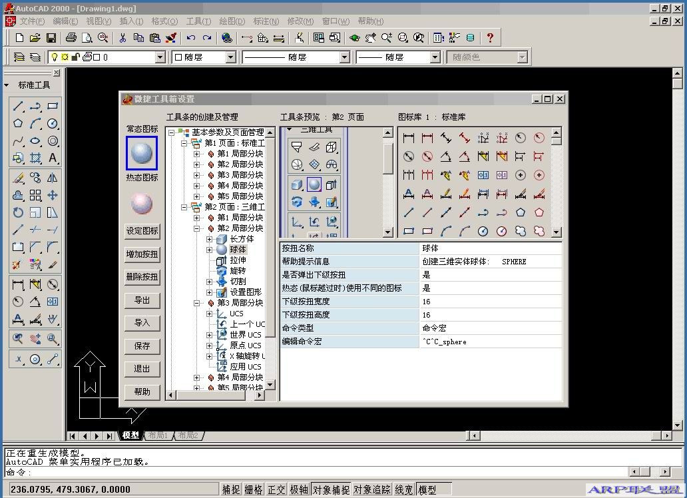
Task: Click the 删除按扭 button
Action: click(142, 277)
